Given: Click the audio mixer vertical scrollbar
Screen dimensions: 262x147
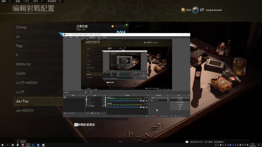Looking at the screenshot, I should [x=149, y=105].
